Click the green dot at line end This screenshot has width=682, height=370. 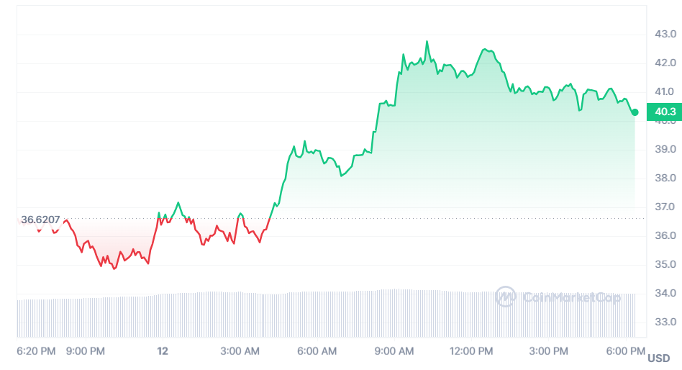point(635,112)
